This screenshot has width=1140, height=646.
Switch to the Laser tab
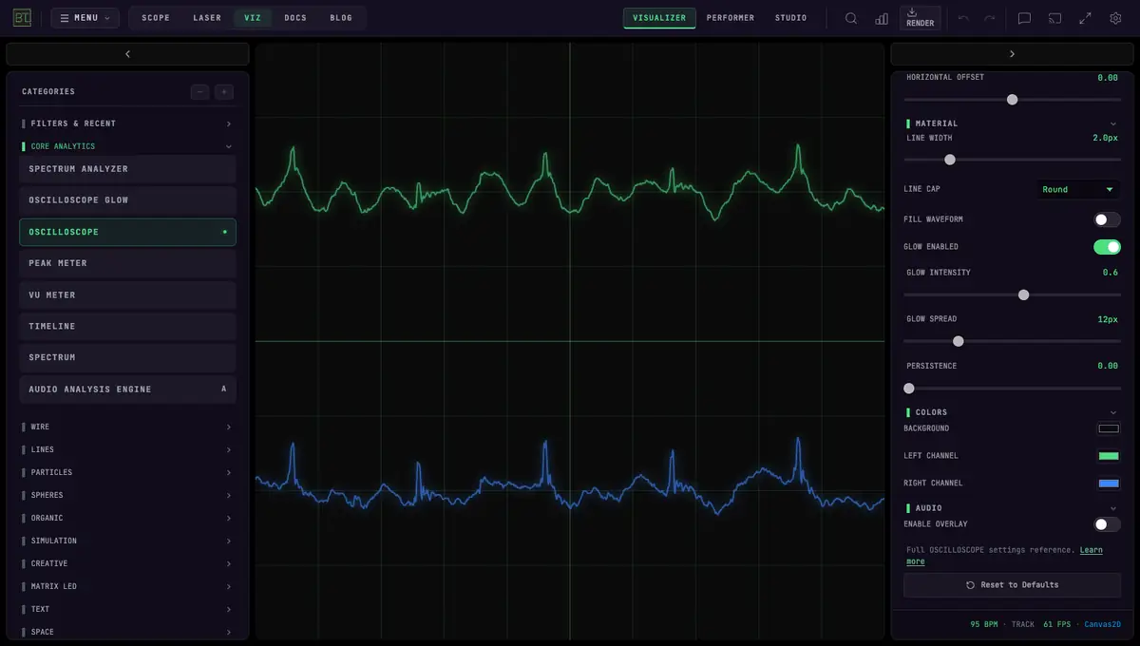tap(207, 18)
